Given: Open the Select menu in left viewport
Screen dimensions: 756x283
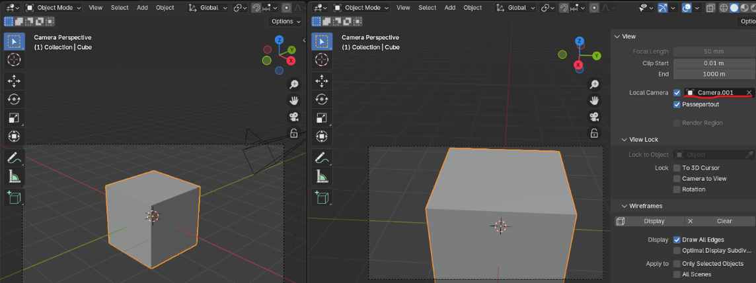Looking at the screenshot, I should [x=120, y=8].
